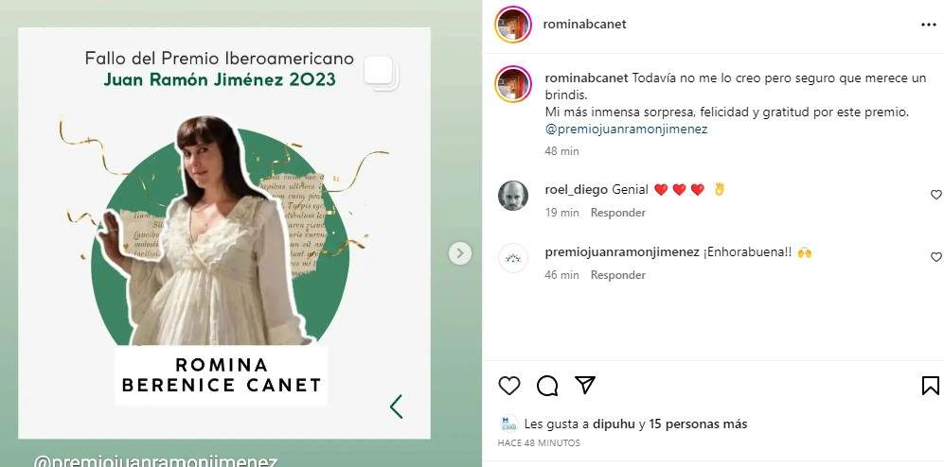
Task: Open rominabcanet username in header
Action: [x=584, y=24]
